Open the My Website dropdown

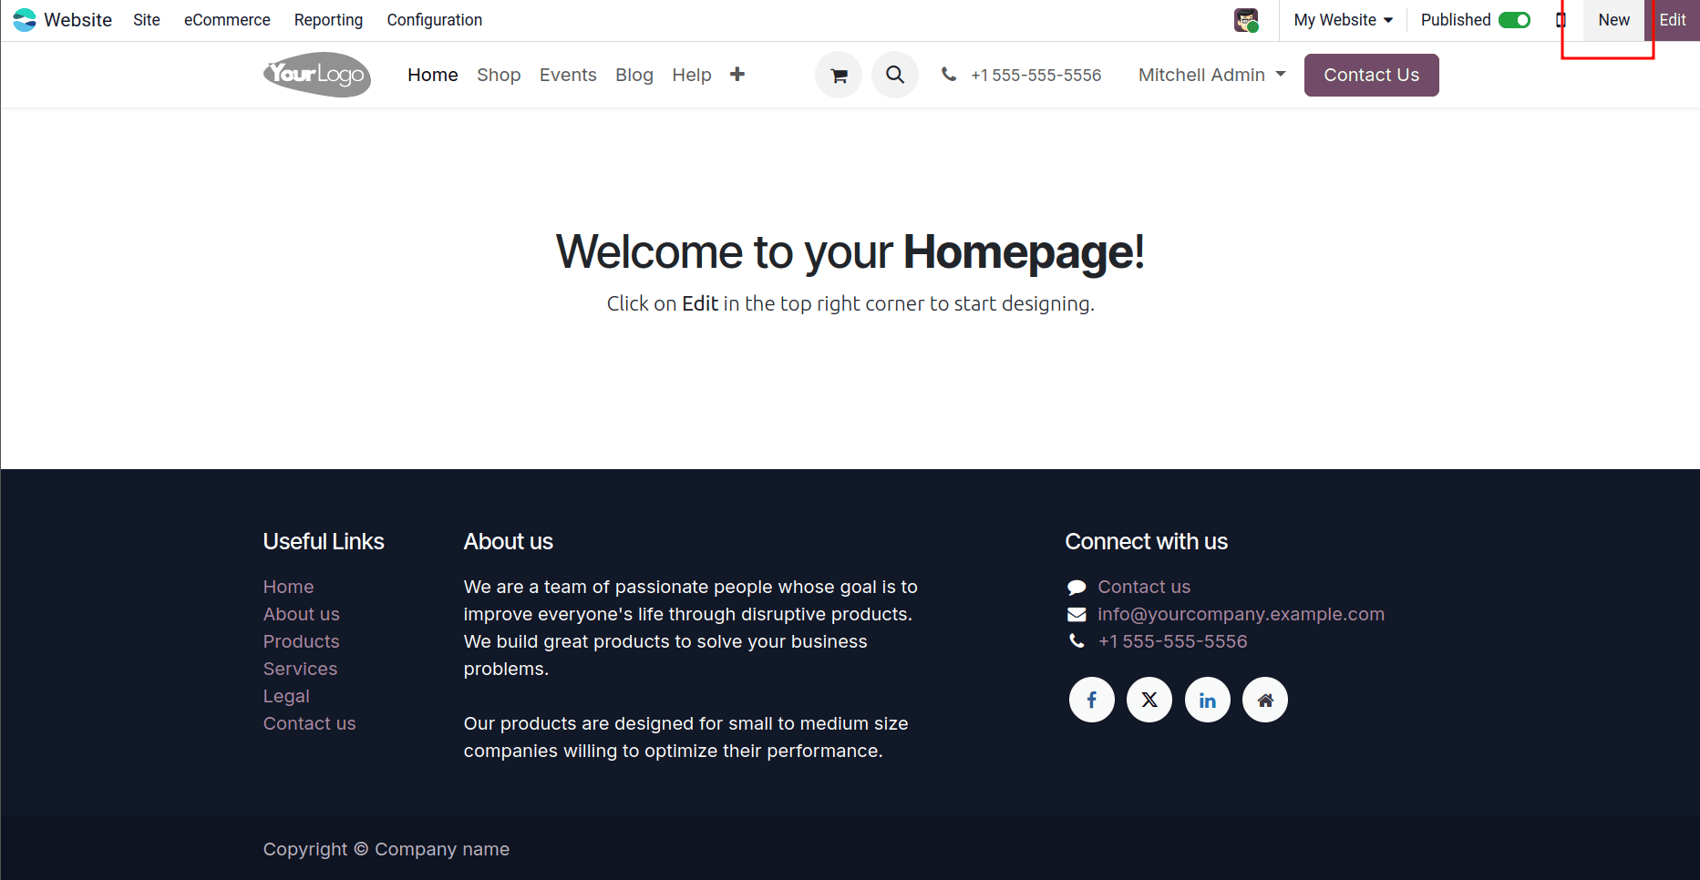click(x=1342, y=19)
